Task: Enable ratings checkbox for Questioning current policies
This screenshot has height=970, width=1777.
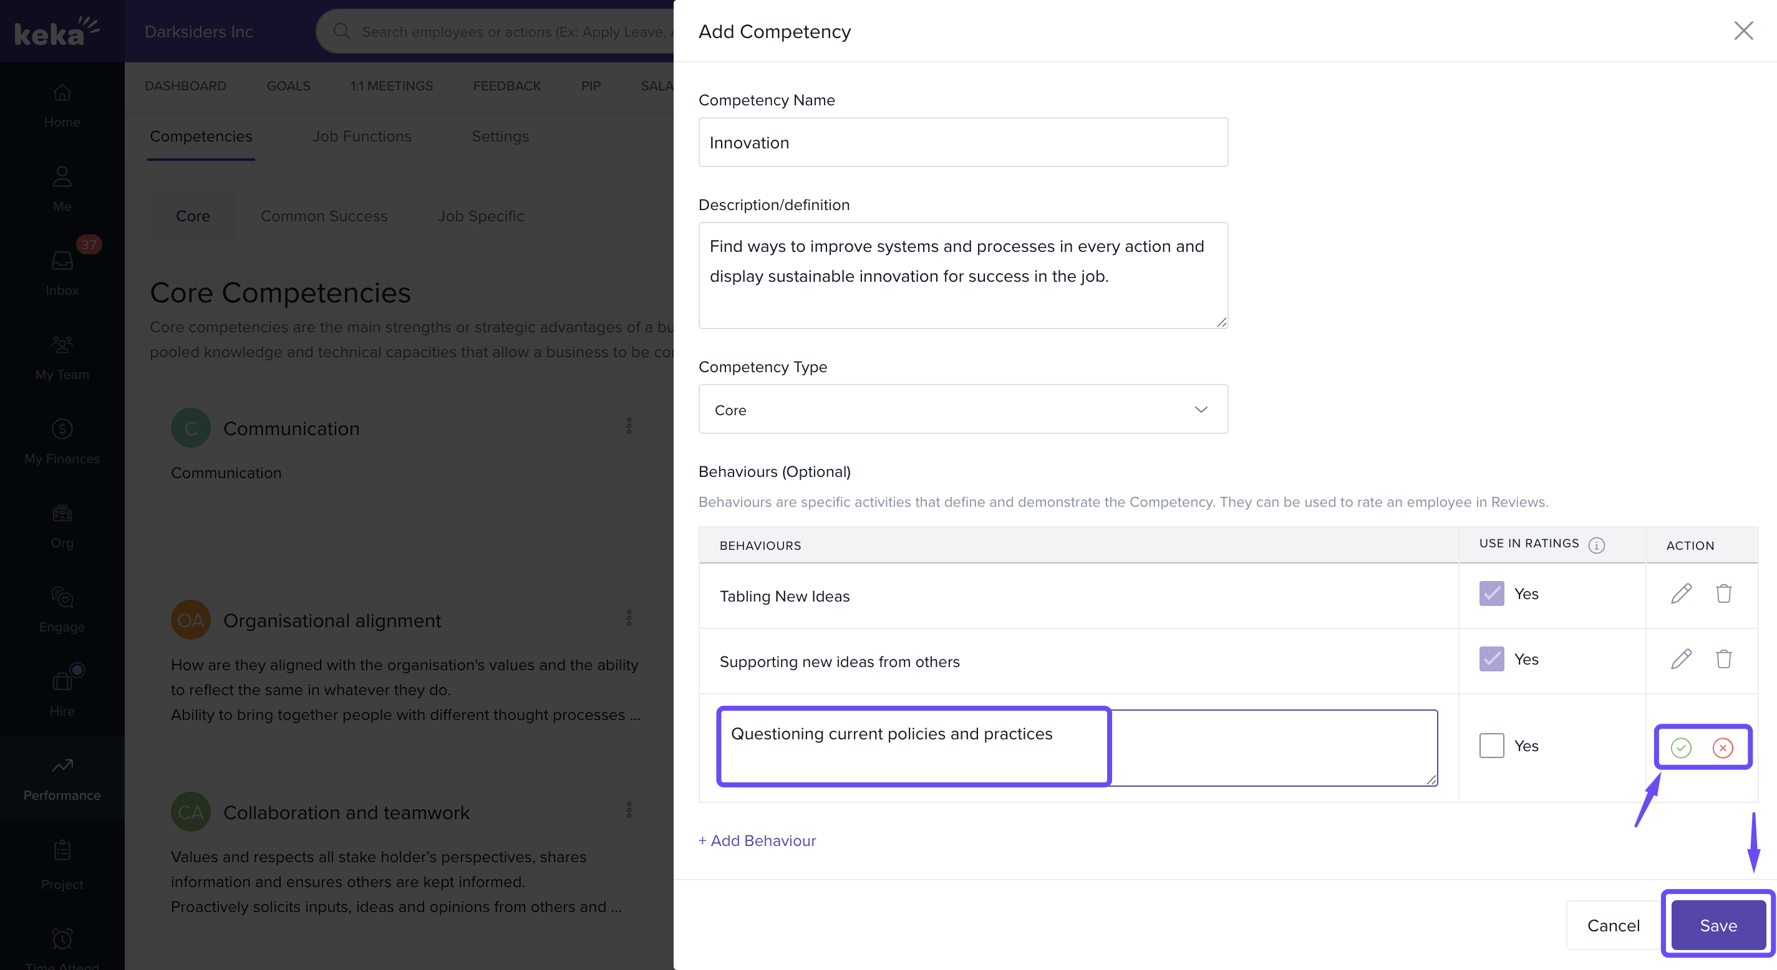Action: pos(1491,746)
